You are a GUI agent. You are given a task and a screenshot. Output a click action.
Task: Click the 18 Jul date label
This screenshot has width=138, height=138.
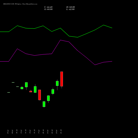point(43,132)
